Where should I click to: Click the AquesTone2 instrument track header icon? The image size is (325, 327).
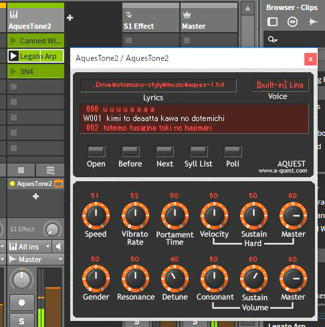tap(13, 15)
